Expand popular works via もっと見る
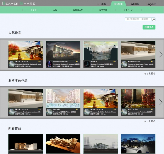The width and height of the screenshot is (164, 154). click(x=150, y=73)
